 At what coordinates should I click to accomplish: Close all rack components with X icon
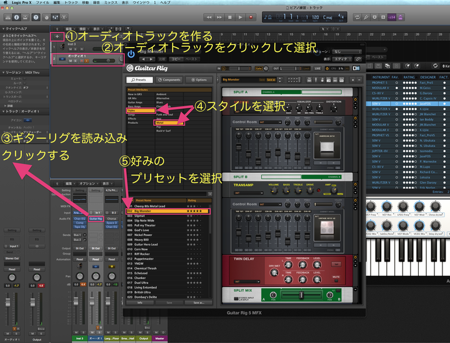(x=352, y=80)
